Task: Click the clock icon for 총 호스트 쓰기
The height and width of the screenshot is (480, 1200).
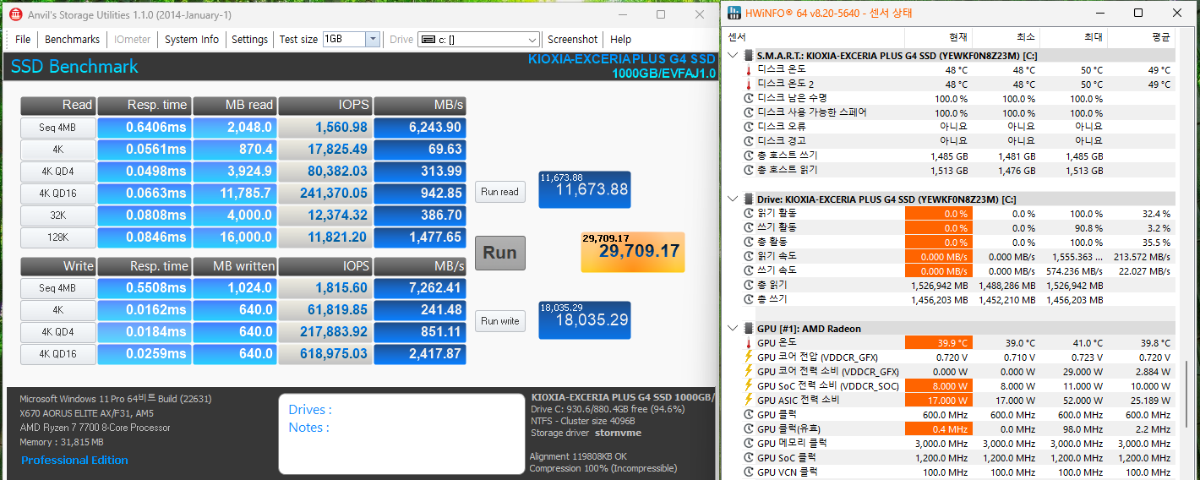Action: click(748, 155)
